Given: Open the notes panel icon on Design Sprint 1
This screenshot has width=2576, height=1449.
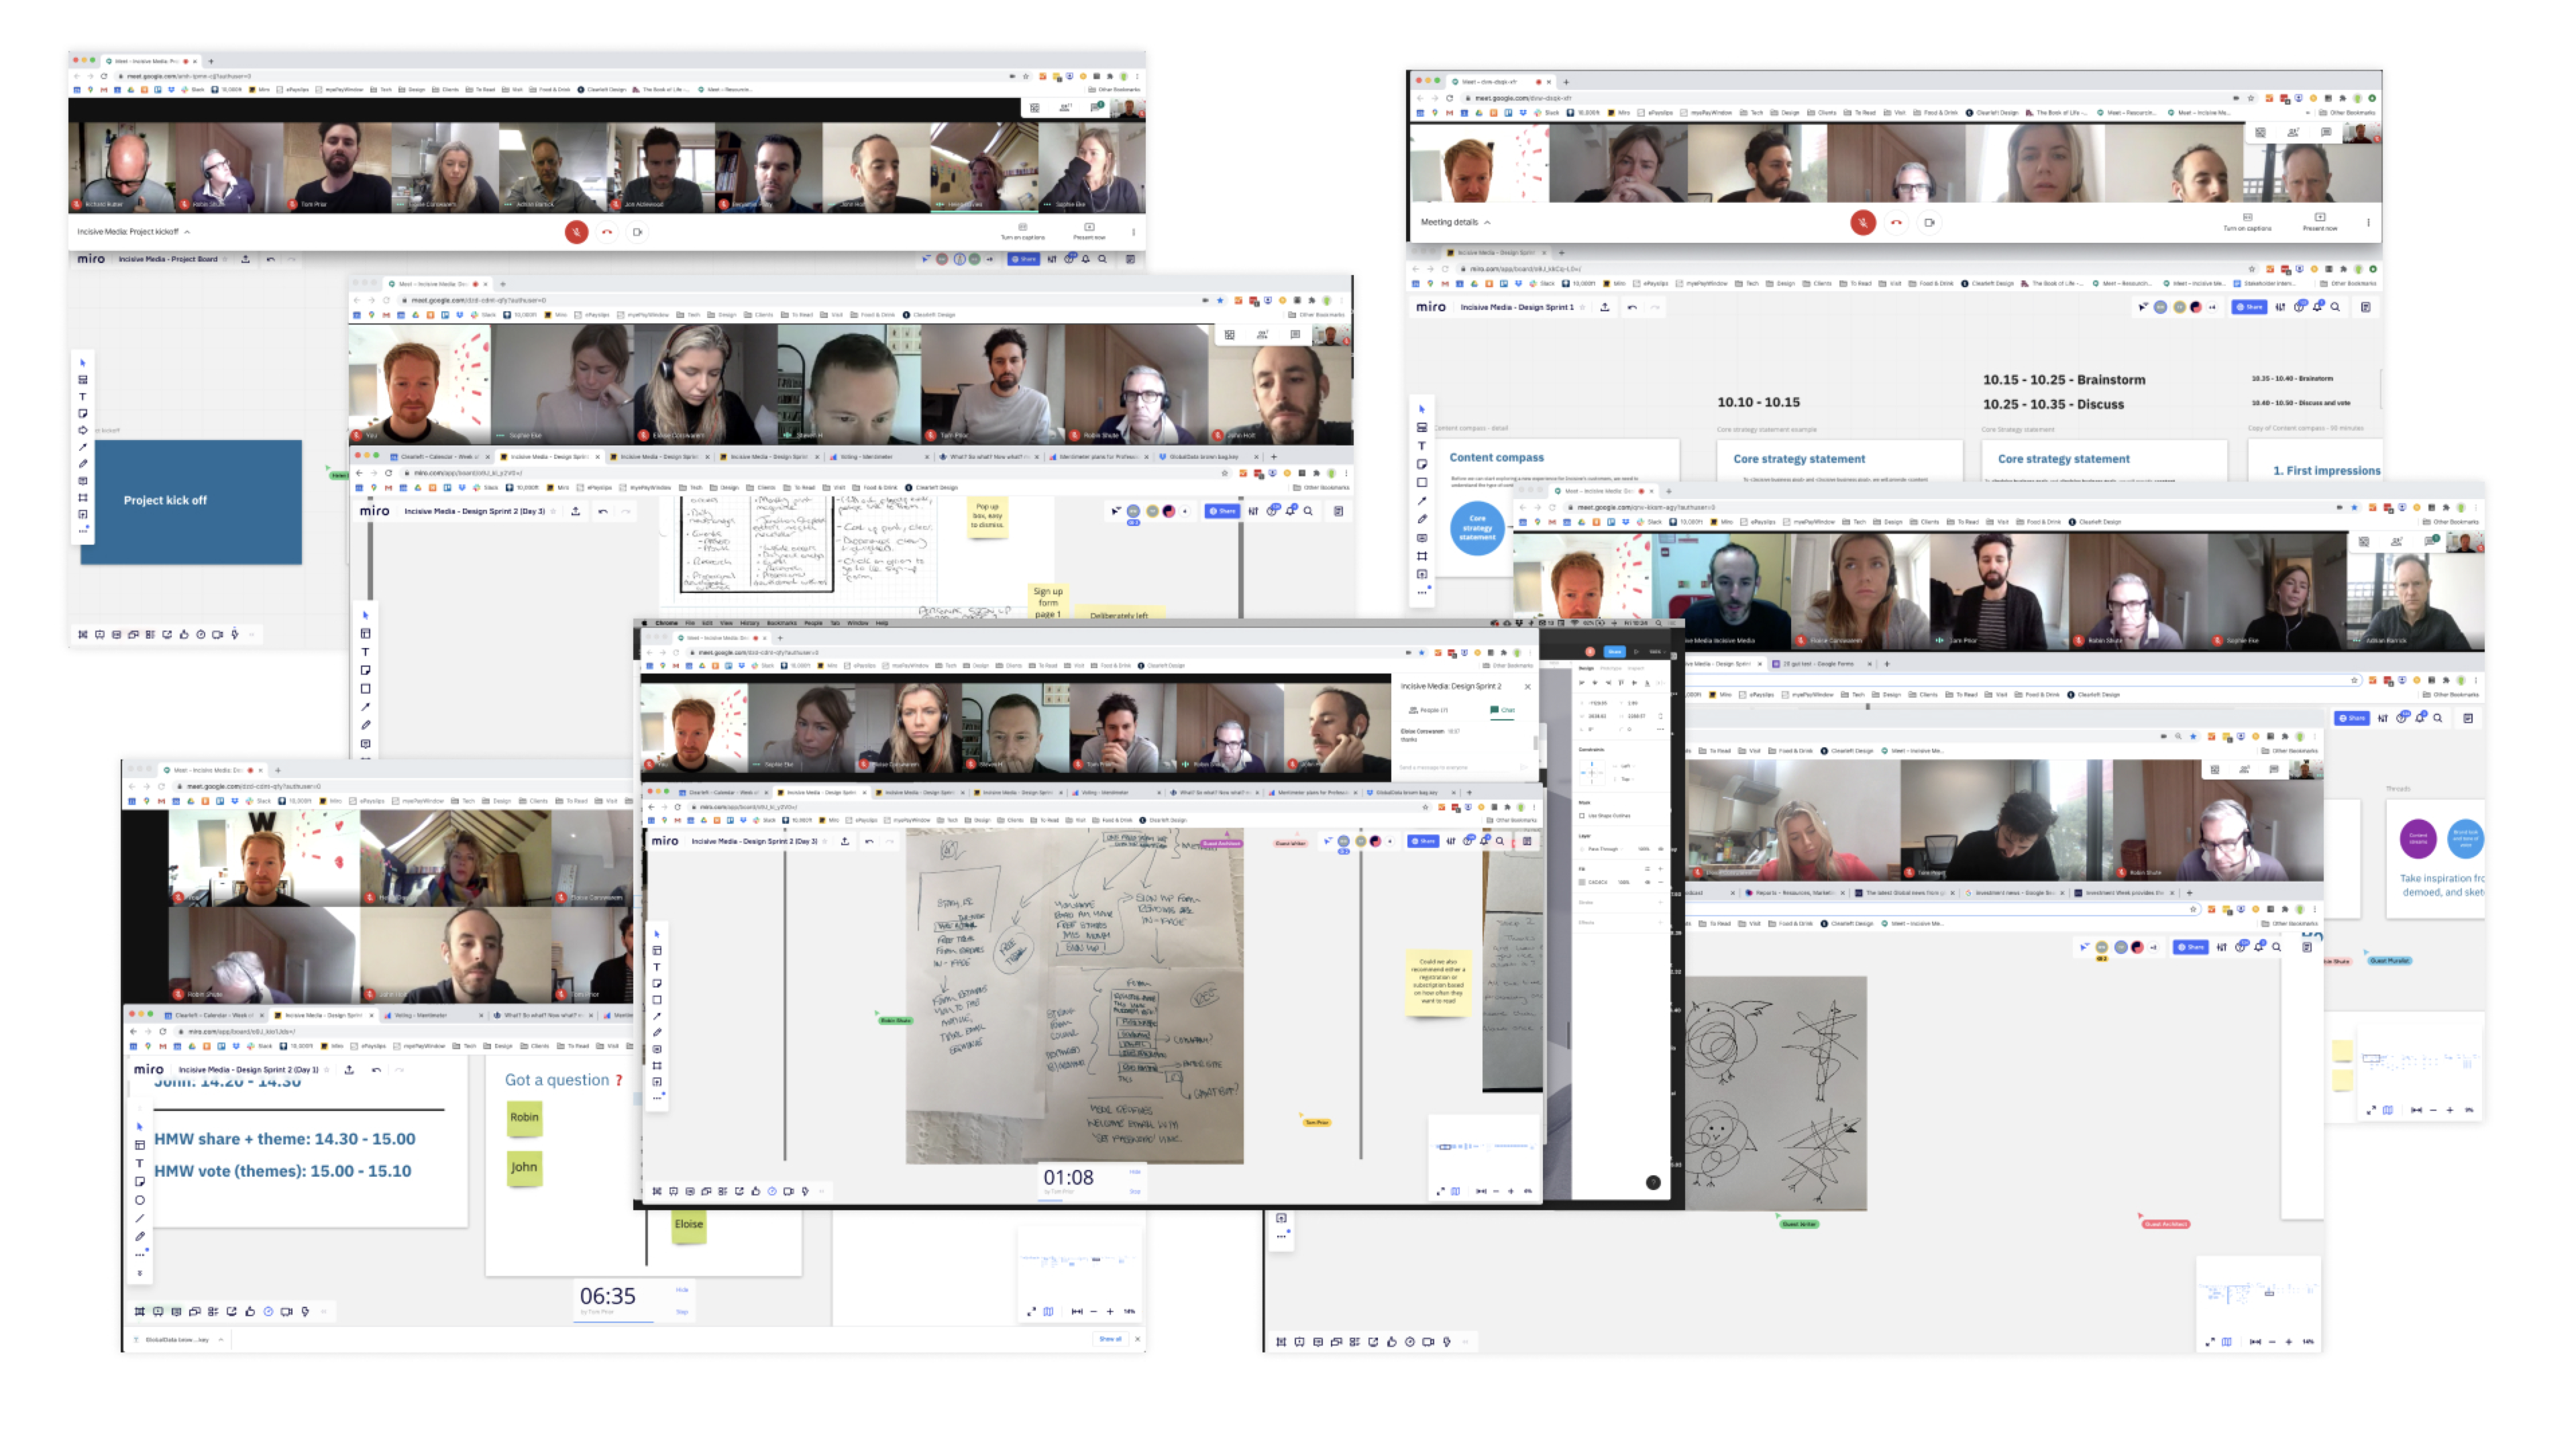Looking at the screenshot, I should 2366,307.
